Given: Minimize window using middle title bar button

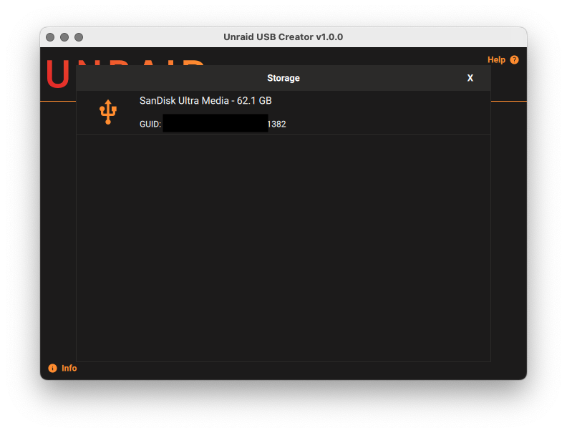Looking at the screenshot, I should pos(64,37).
